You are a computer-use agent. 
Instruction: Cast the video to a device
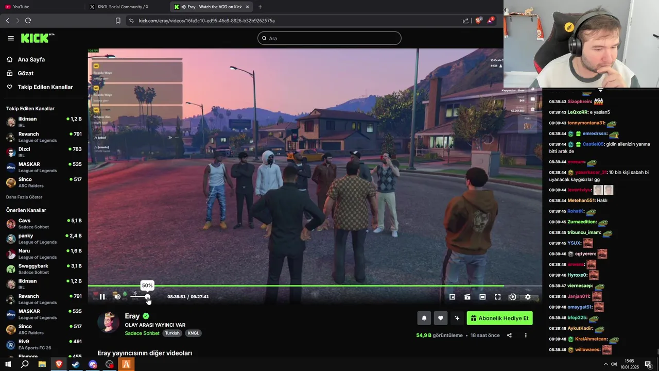click(x=467, y=297)
